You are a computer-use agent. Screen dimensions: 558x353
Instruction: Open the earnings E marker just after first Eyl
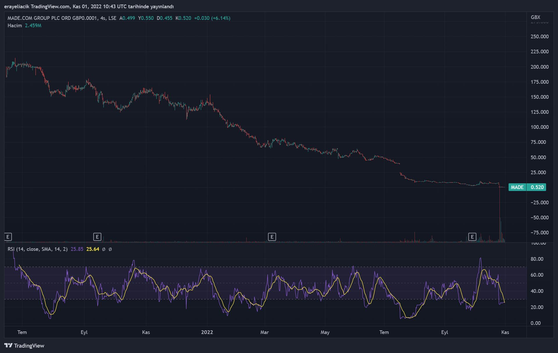point(97,237)
